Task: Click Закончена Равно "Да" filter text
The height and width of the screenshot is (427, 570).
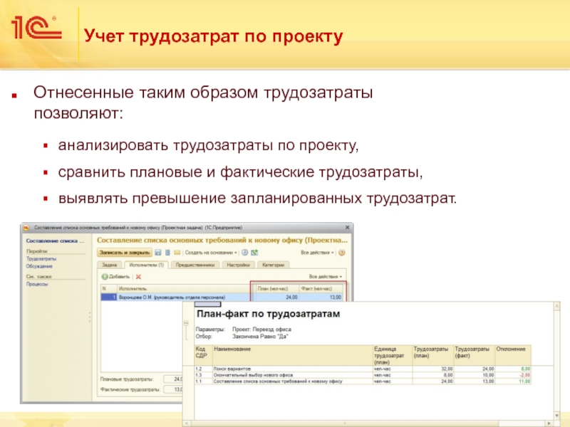Action: [x=260, y=337]
